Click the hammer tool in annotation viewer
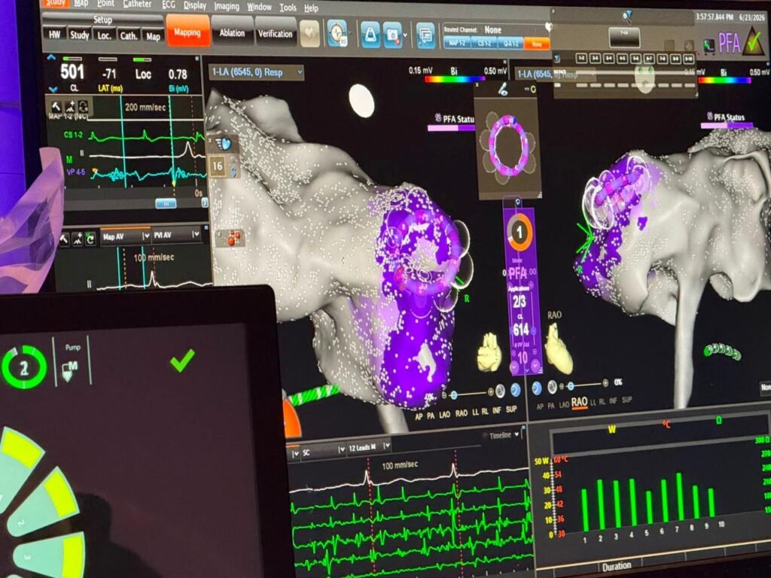 (x=56, y=106)
